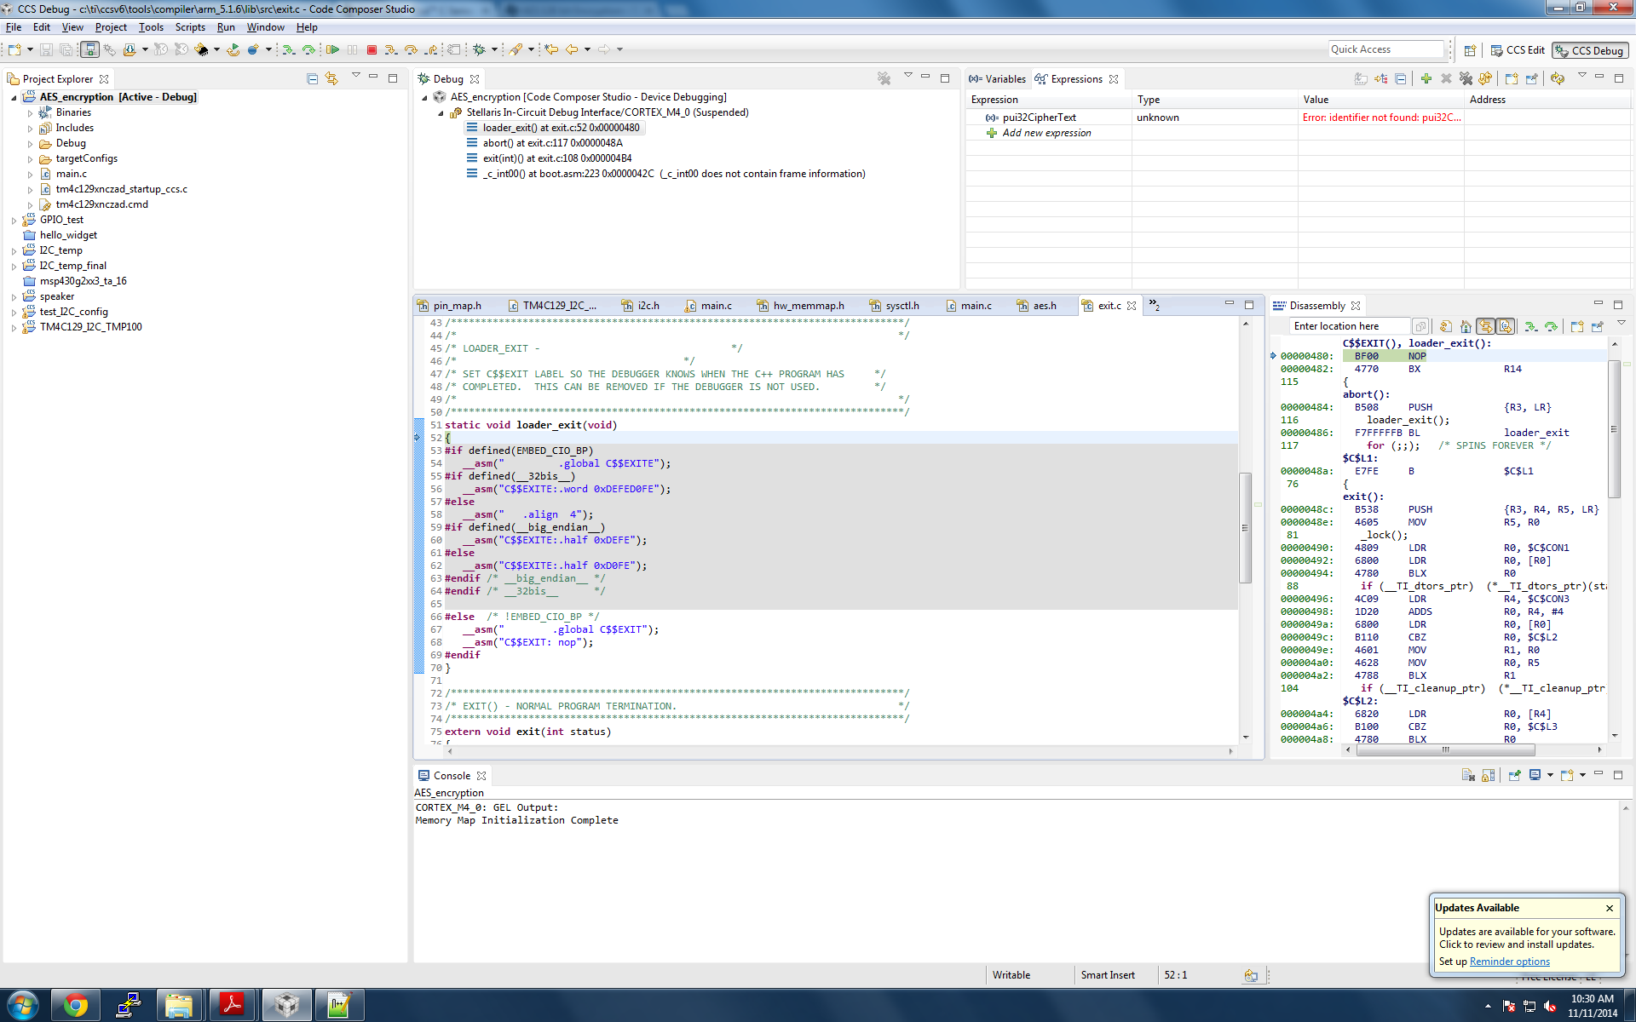This screenshot has width=1636, height=1022.
Task: Toggle Pin Console button
Action: [x=1514, y=775]
